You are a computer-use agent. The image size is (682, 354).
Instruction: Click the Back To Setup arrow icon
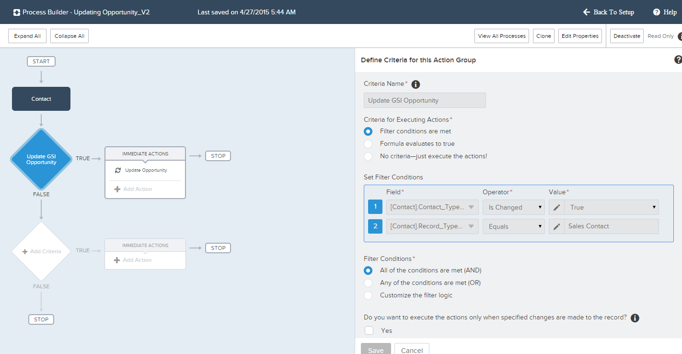(586, 12)
